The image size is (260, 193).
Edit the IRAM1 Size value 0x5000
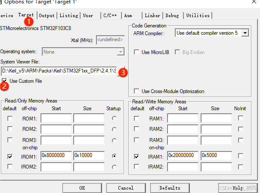point(217,156)
